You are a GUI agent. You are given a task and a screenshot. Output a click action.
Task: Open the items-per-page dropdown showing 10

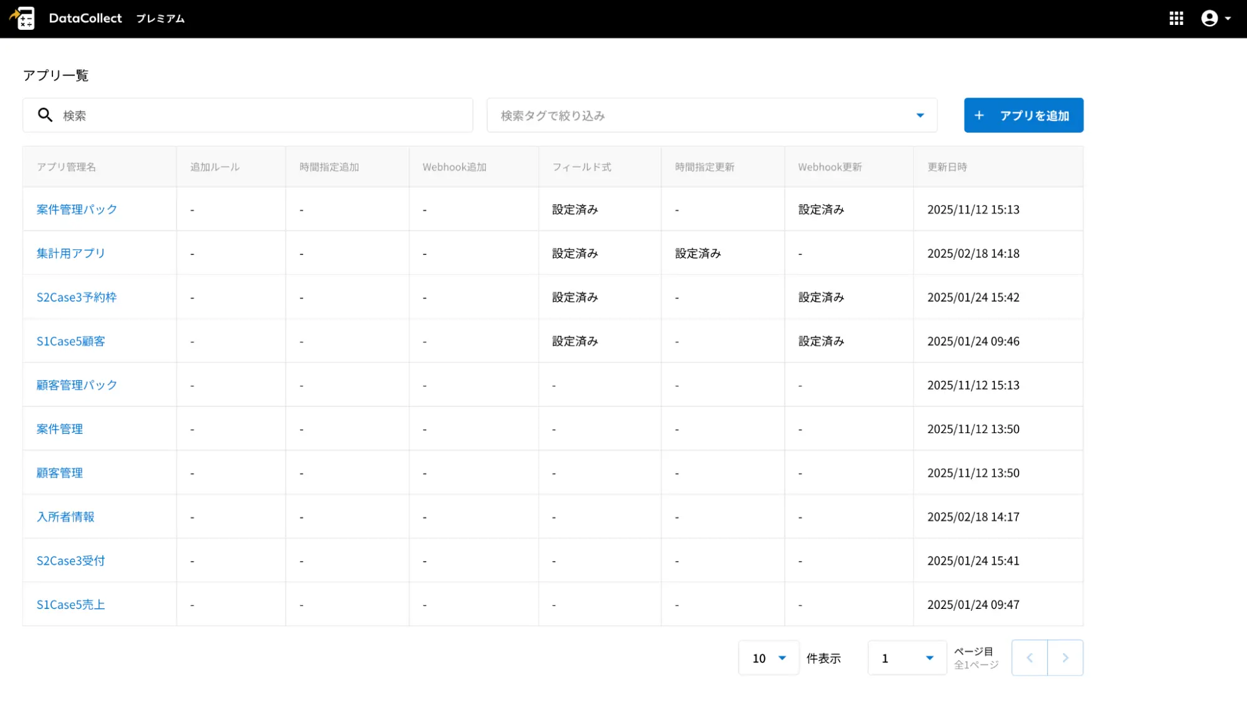click(769, 658)
